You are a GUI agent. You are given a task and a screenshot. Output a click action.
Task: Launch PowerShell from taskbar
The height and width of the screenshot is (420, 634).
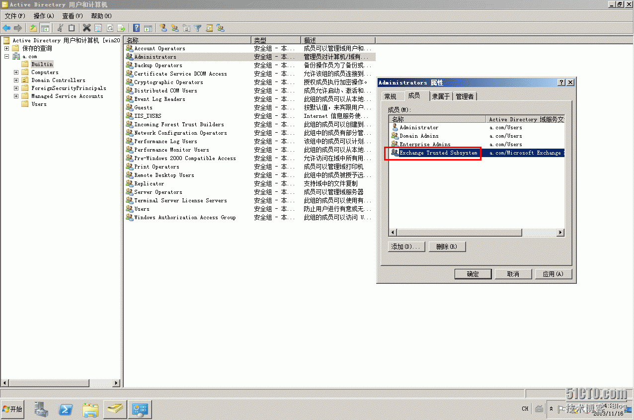66,409
